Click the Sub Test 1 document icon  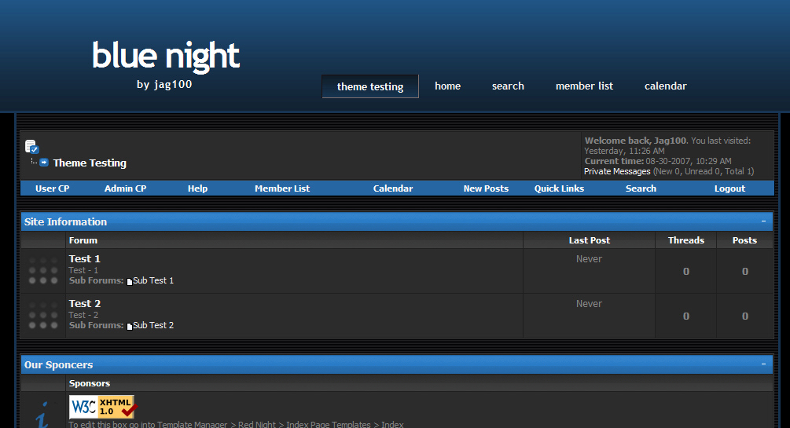tap(130, 281)
